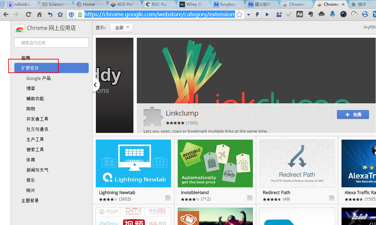This screenshot has height=225, width=376.
Task: Open the 全部 display filter dropdown
Action: click(x=121, y=28)
